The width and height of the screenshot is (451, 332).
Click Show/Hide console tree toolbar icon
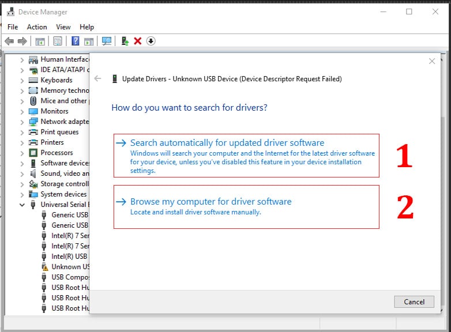tap(40, 41)
